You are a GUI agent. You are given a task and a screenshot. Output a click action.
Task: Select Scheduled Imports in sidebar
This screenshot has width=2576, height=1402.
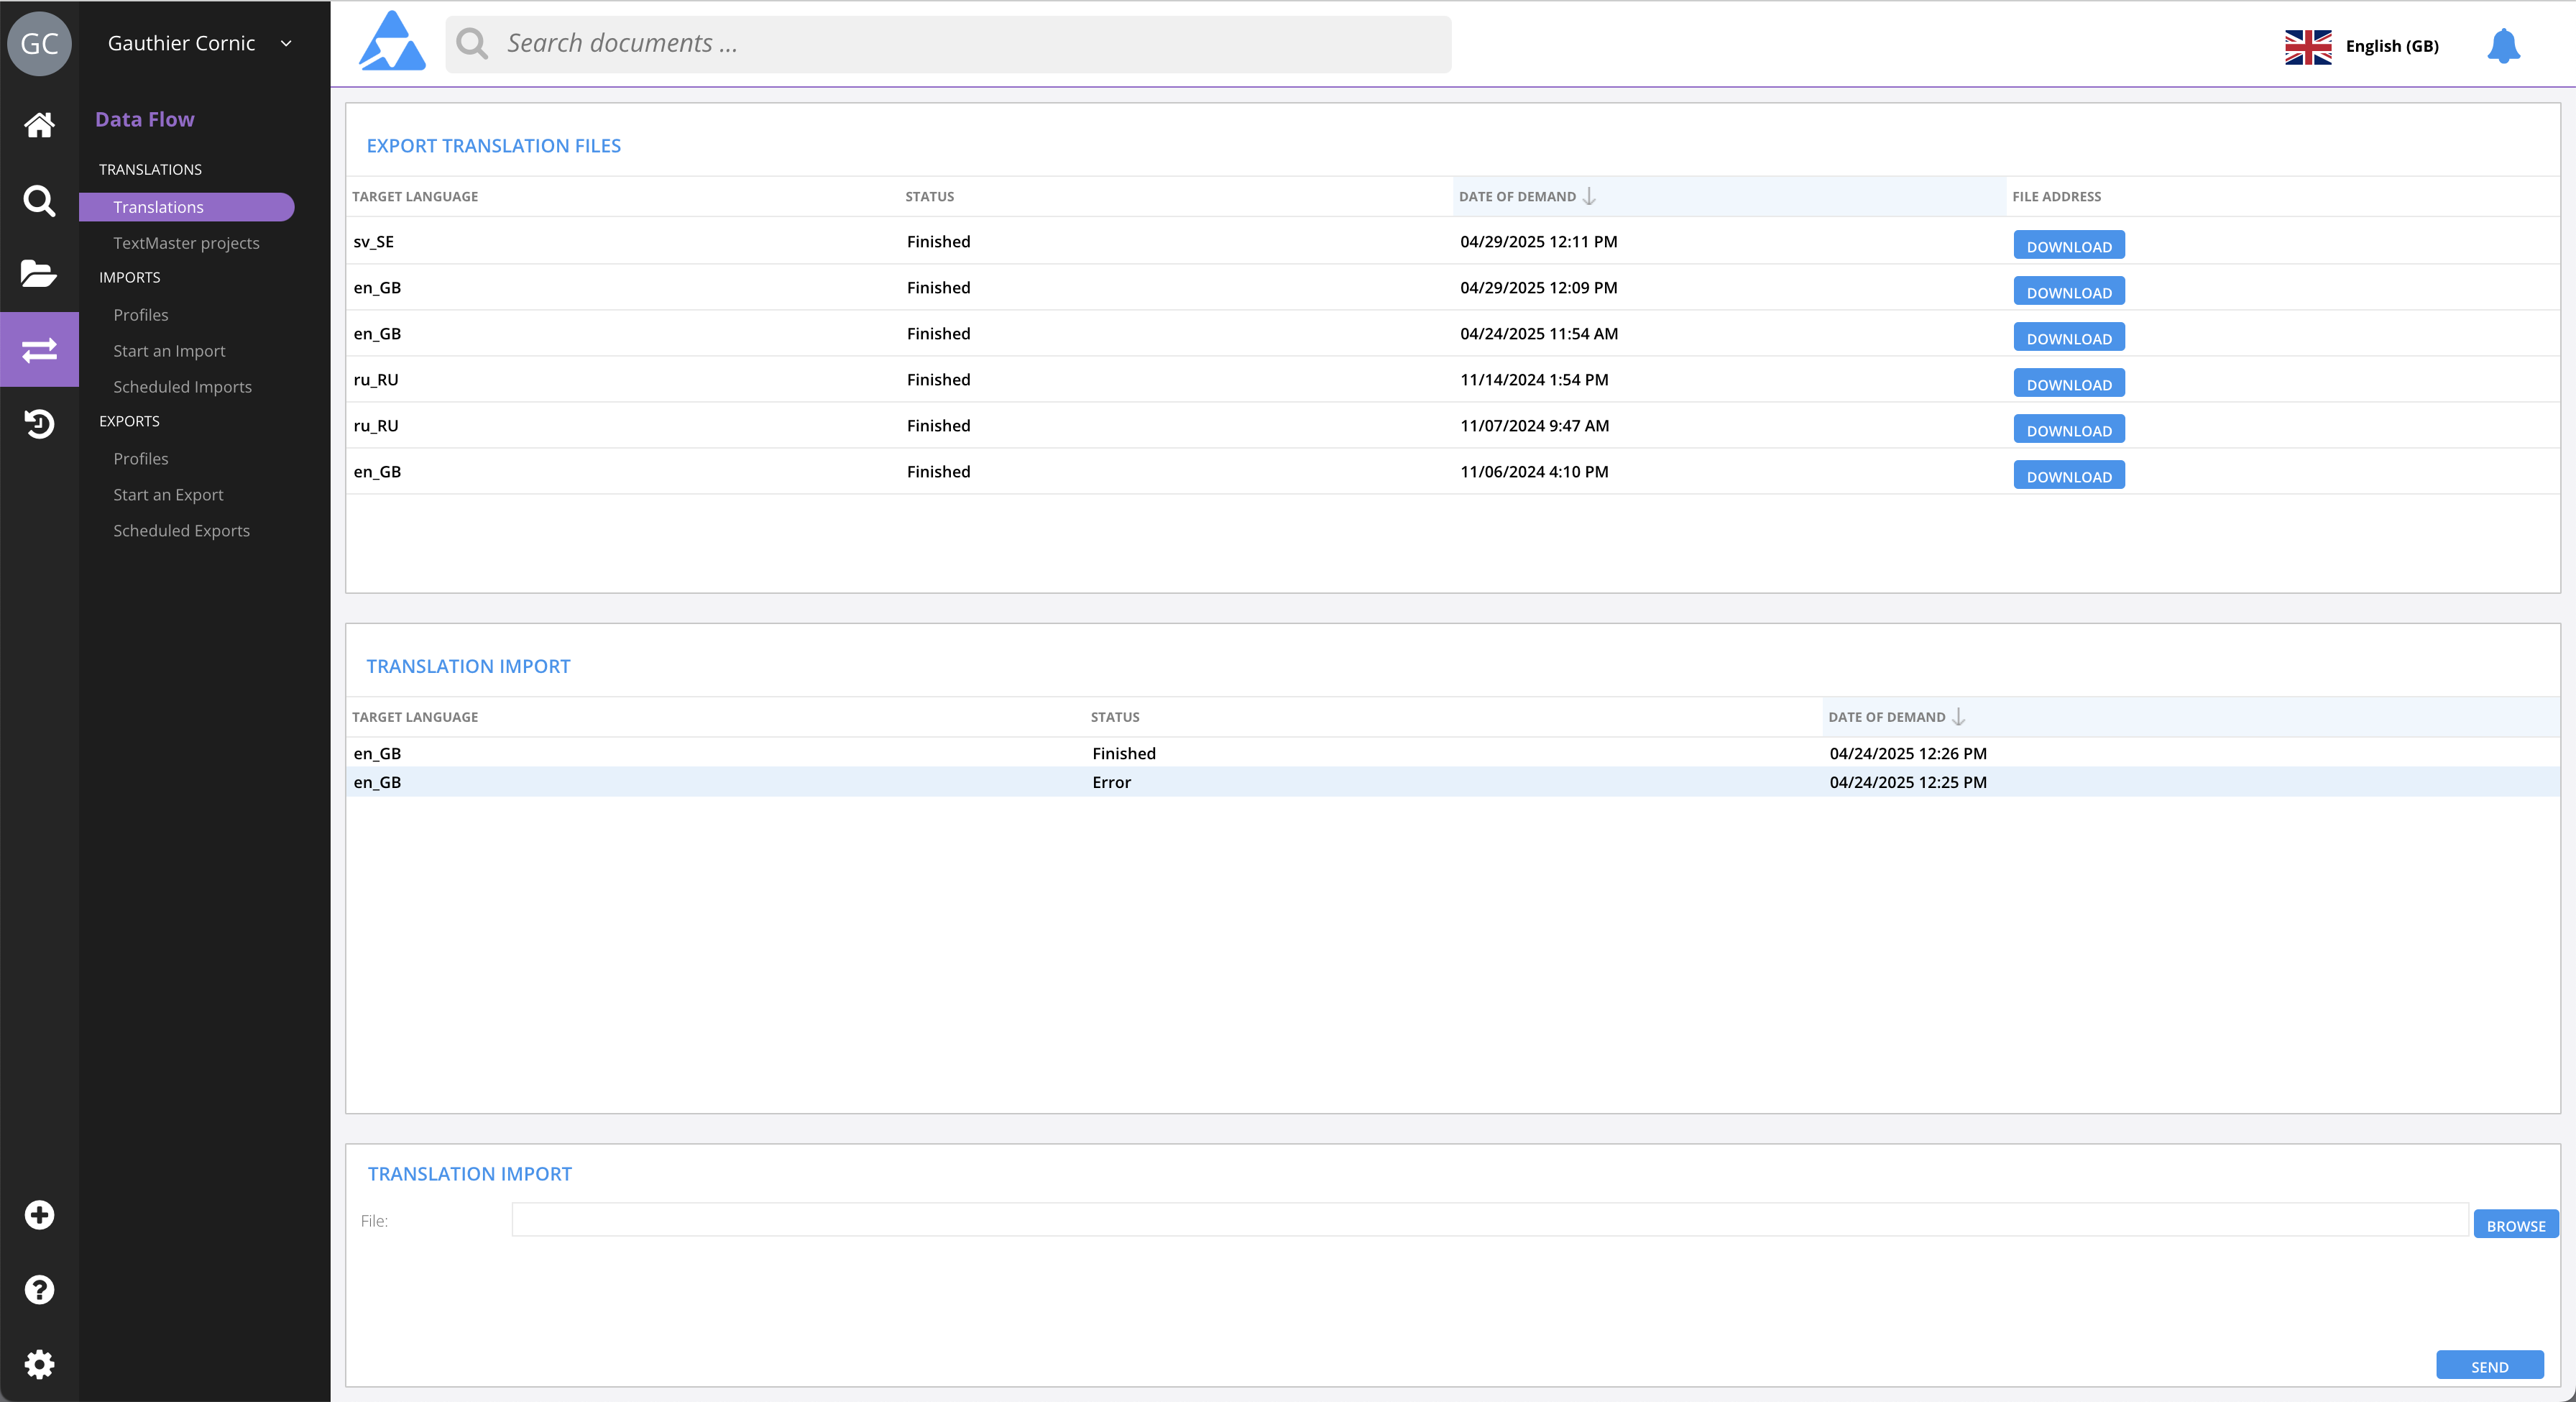182,387
